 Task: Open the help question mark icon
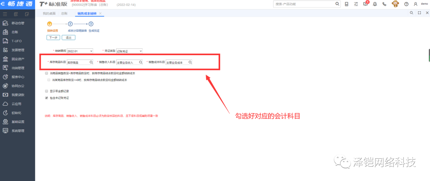pos(406,4)
